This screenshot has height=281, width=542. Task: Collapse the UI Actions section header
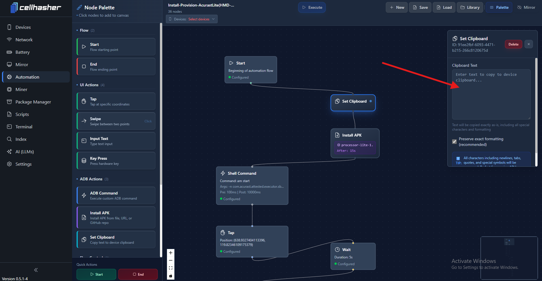point(89,85)
